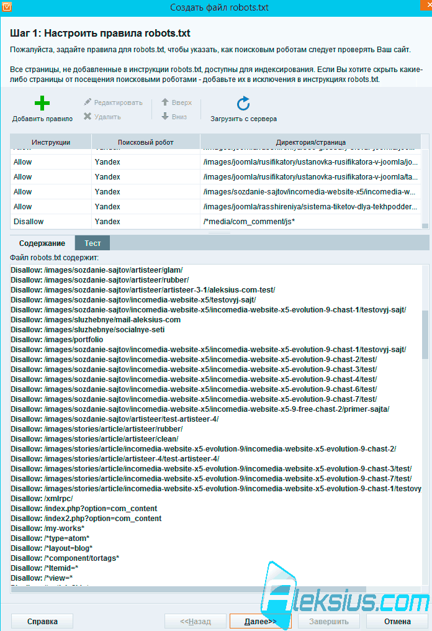Switch to the Содержание tab
This screenshot has height=631, width=432.
(x=42, y=243)
